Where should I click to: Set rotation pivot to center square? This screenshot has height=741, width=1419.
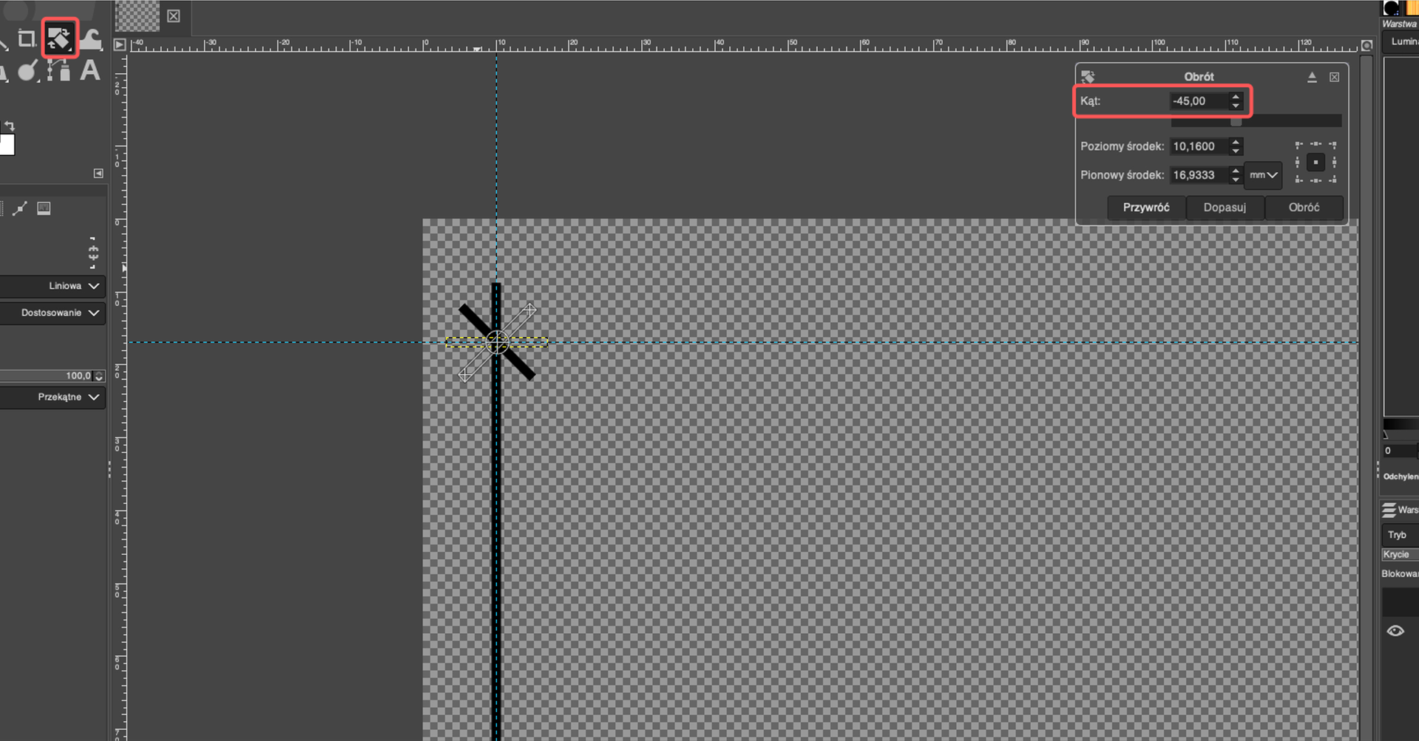click(1315, 163)
